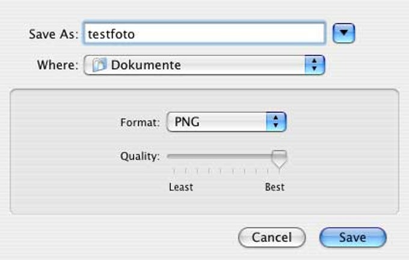Click the Quality slider thumb at Best
The height and width of the screenshot is (260, 409).
[x=279, y=159]
